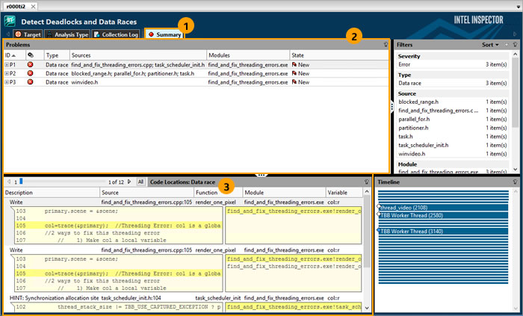This screenshot has width=523, height=316.
Task: Expand problem P1 tree row
Action: pos(7,65)
